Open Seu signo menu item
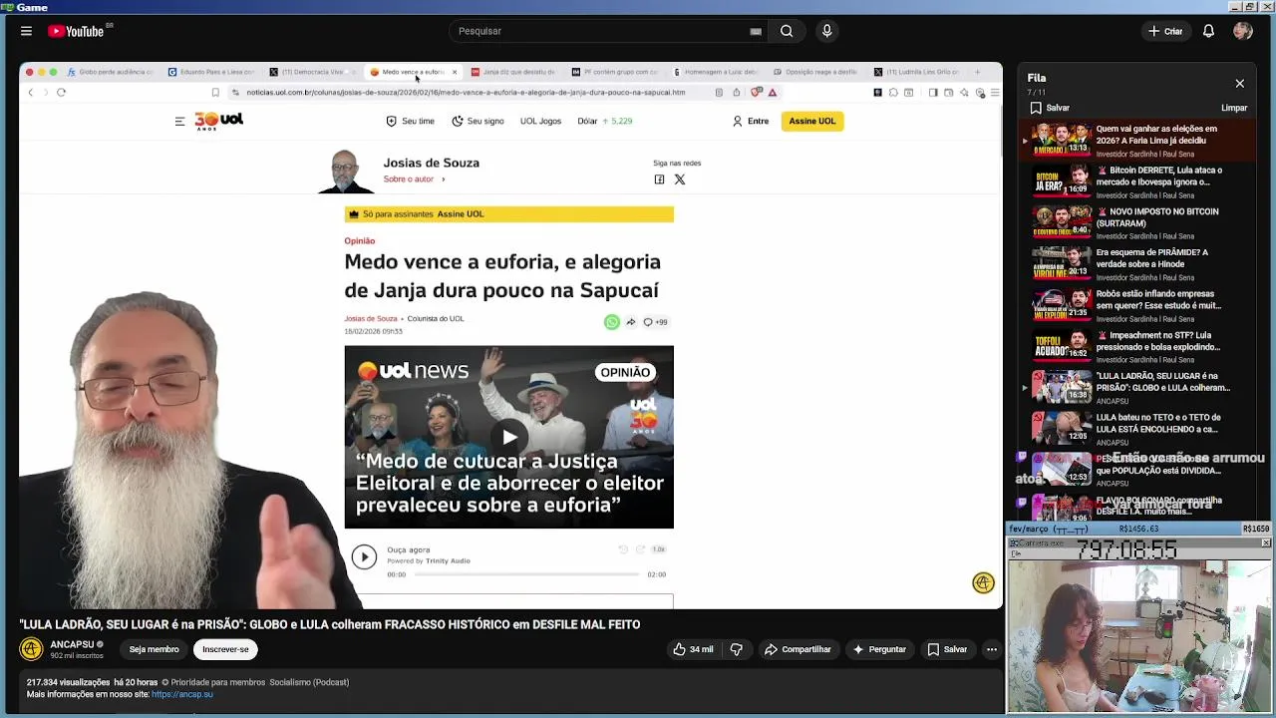The width and height of the screenshot is (1276, 718). [x=478, y=121]
